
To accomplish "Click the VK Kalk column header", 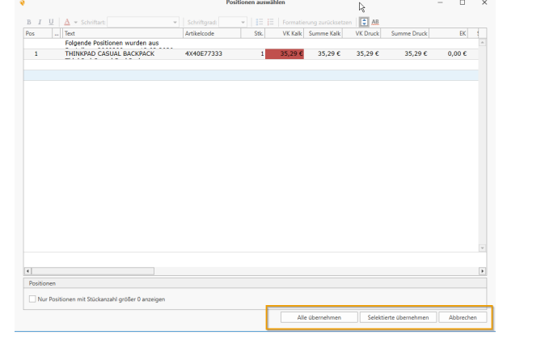I will tap(285, 34).
